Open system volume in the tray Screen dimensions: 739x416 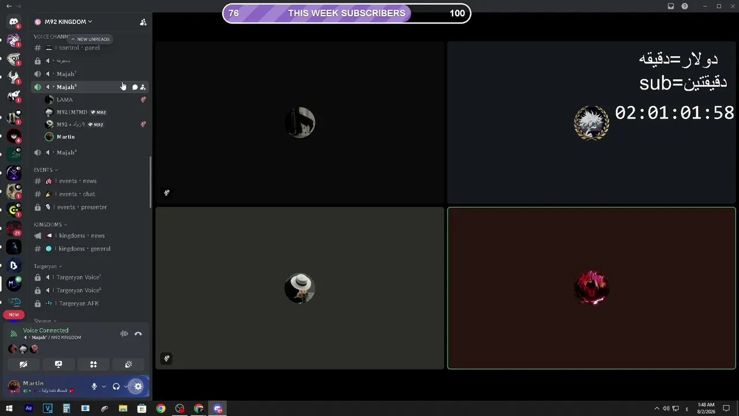pos(666,408)
